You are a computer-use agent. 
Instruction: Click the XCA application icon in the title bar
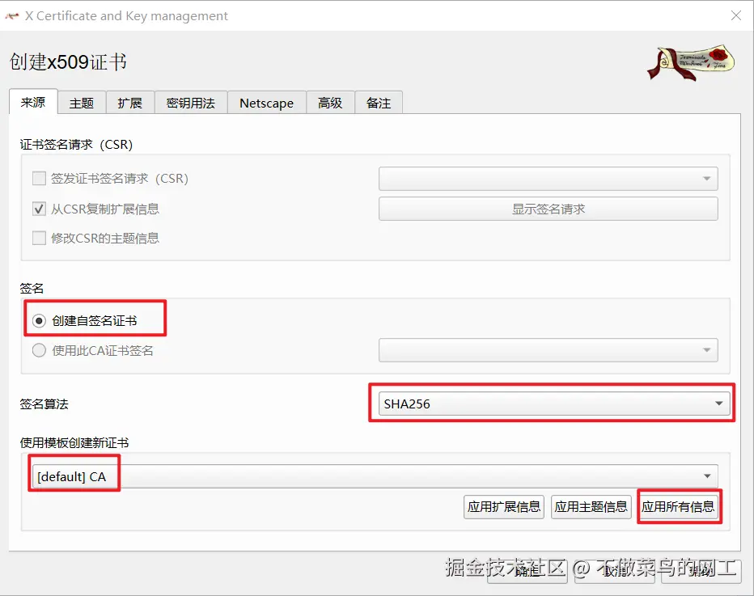click(x=13, y=15)
